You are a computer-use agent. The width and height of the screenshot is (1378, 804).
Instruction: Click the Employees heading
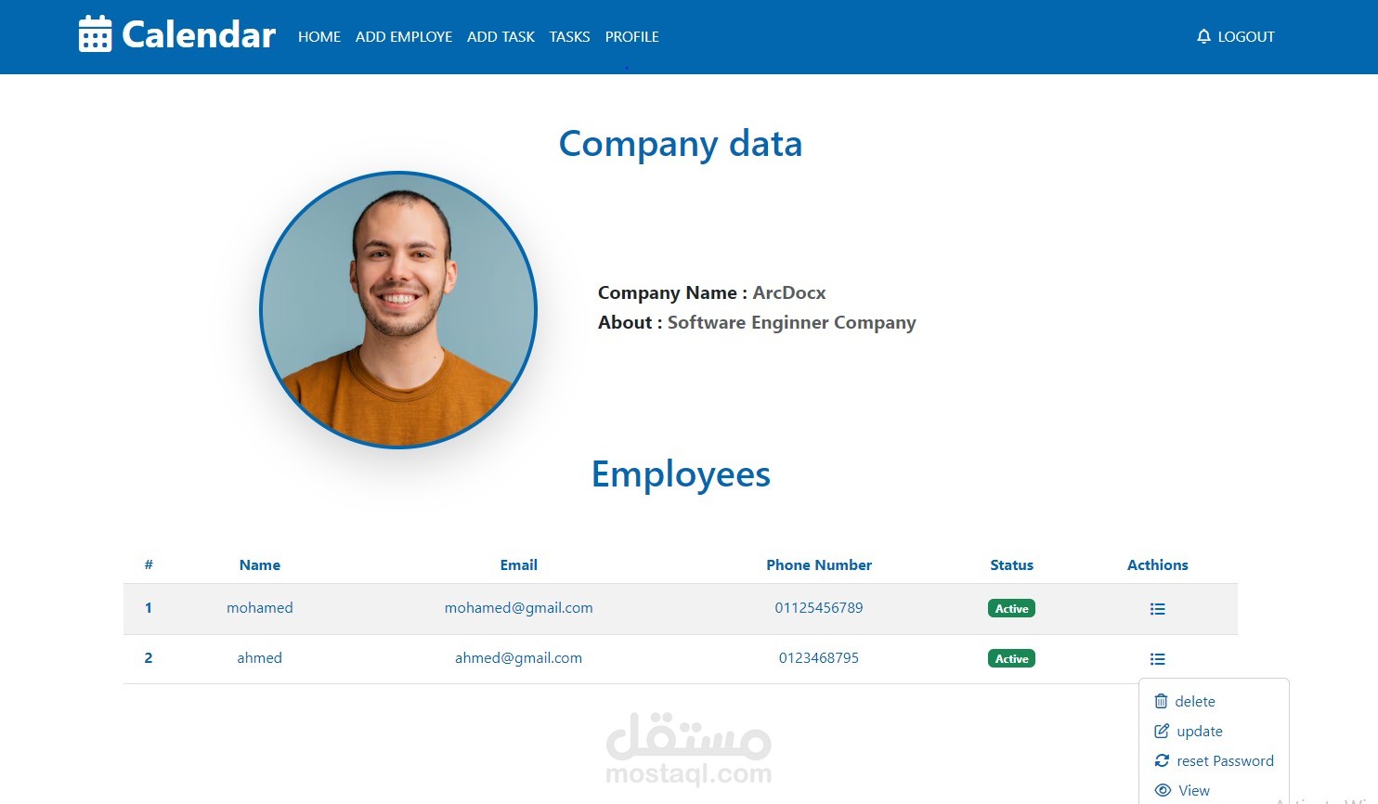(681, 475)
